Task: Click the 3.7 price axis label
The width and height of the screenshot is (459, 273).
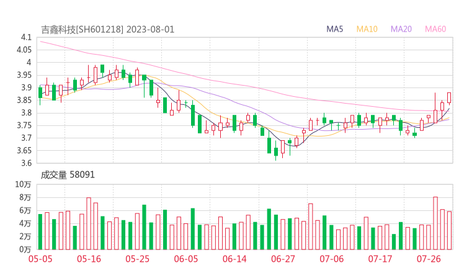Action: coord(26,138)
